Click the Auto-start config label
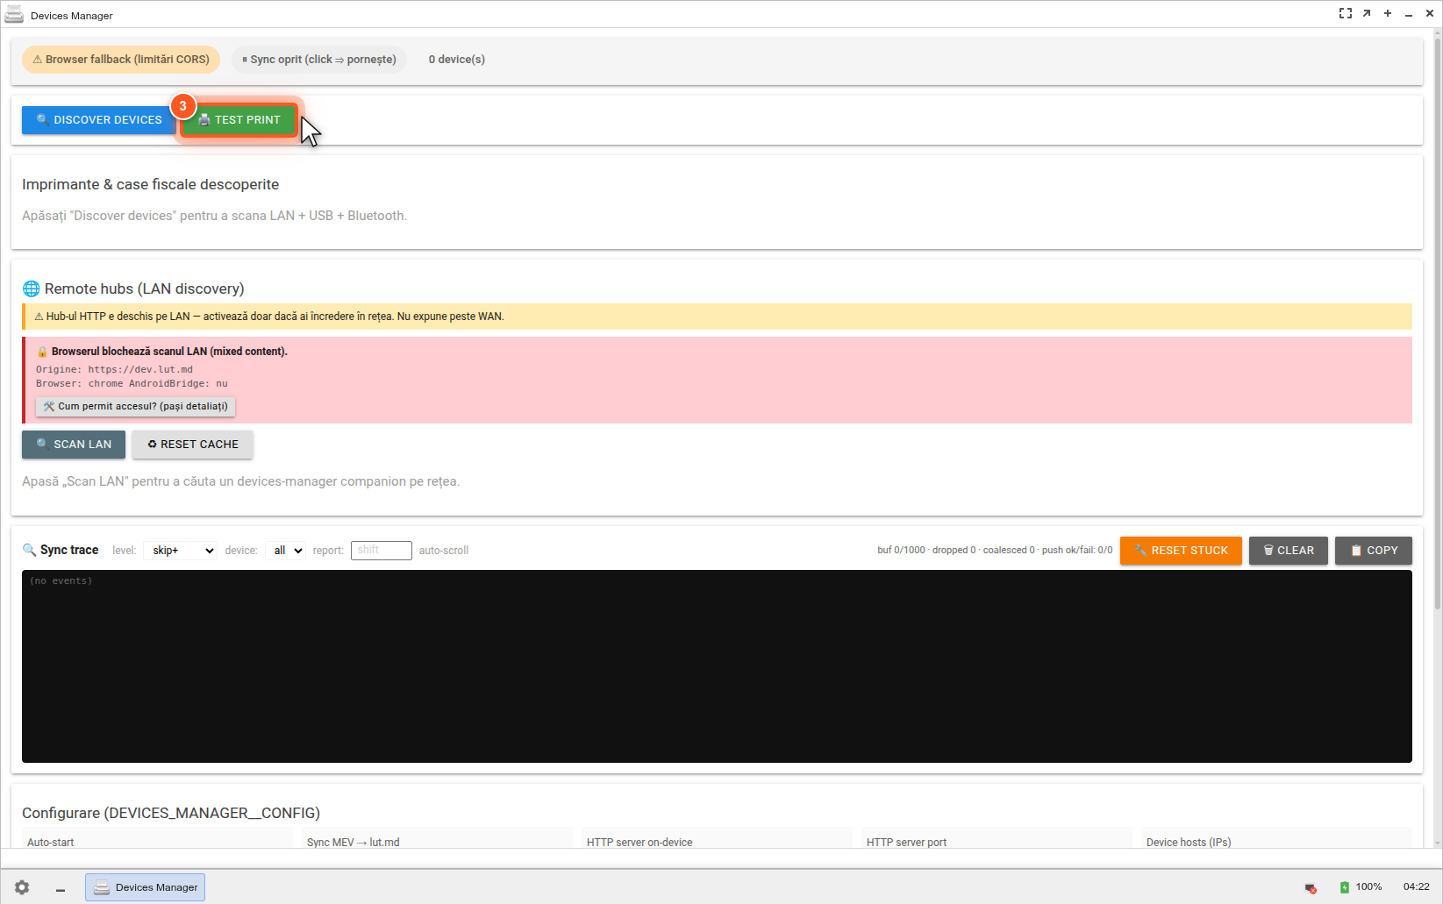The width and height of the screenshot is (1443, 904). coord(50,843)
